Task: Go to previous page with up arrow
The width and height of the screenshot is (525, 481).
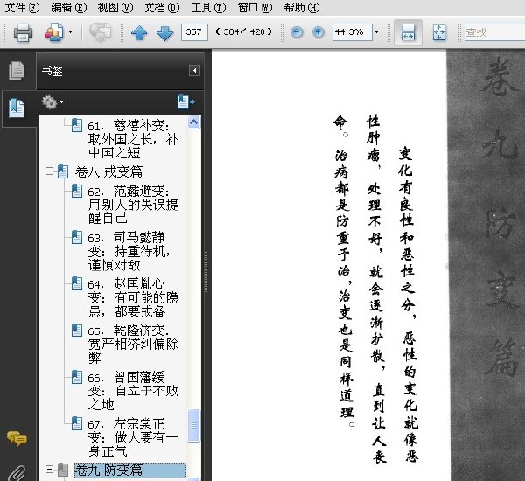Action: click(139, 33)
